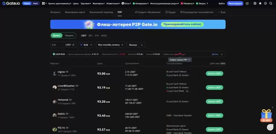The width and height of the screenshot is (276, 134).
Task: Click the search magnifier icon
Action: click(x=271, y=3)
